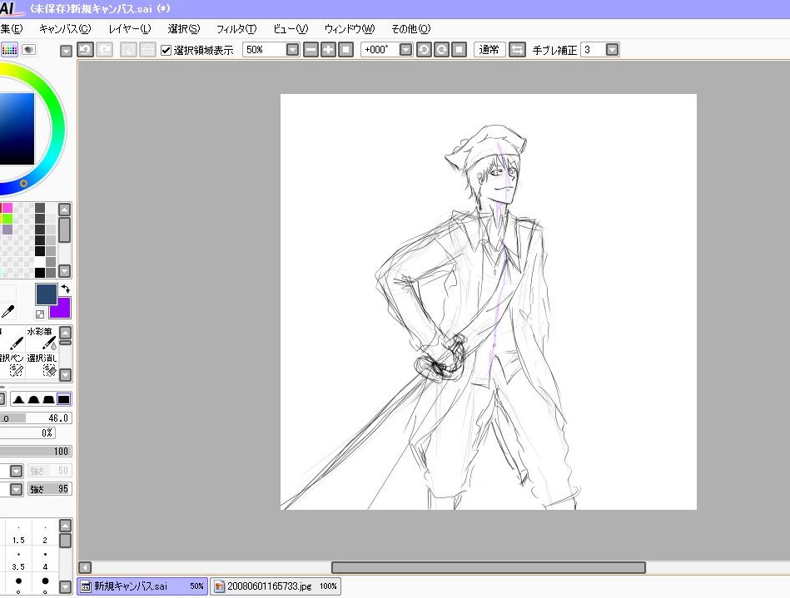Image resolution: width=790 pixels, height=598 pixels.
Task: Select brush size 3.5
Action: tap(18, 561)
